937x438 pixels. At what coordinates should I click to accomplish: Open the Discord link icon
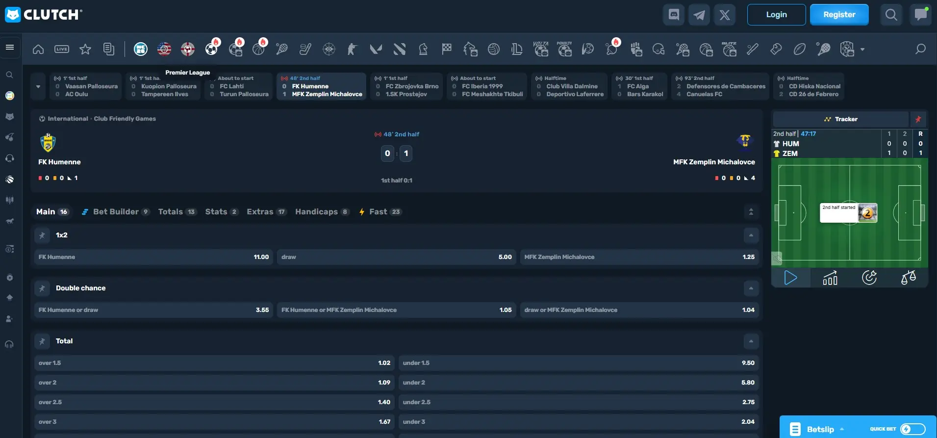674,15
